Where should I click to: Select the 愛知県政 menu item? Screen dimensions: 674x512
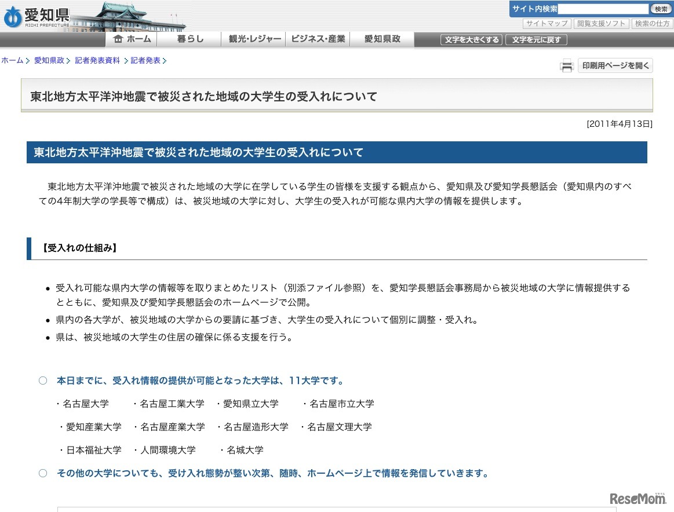tap(382, 39)
